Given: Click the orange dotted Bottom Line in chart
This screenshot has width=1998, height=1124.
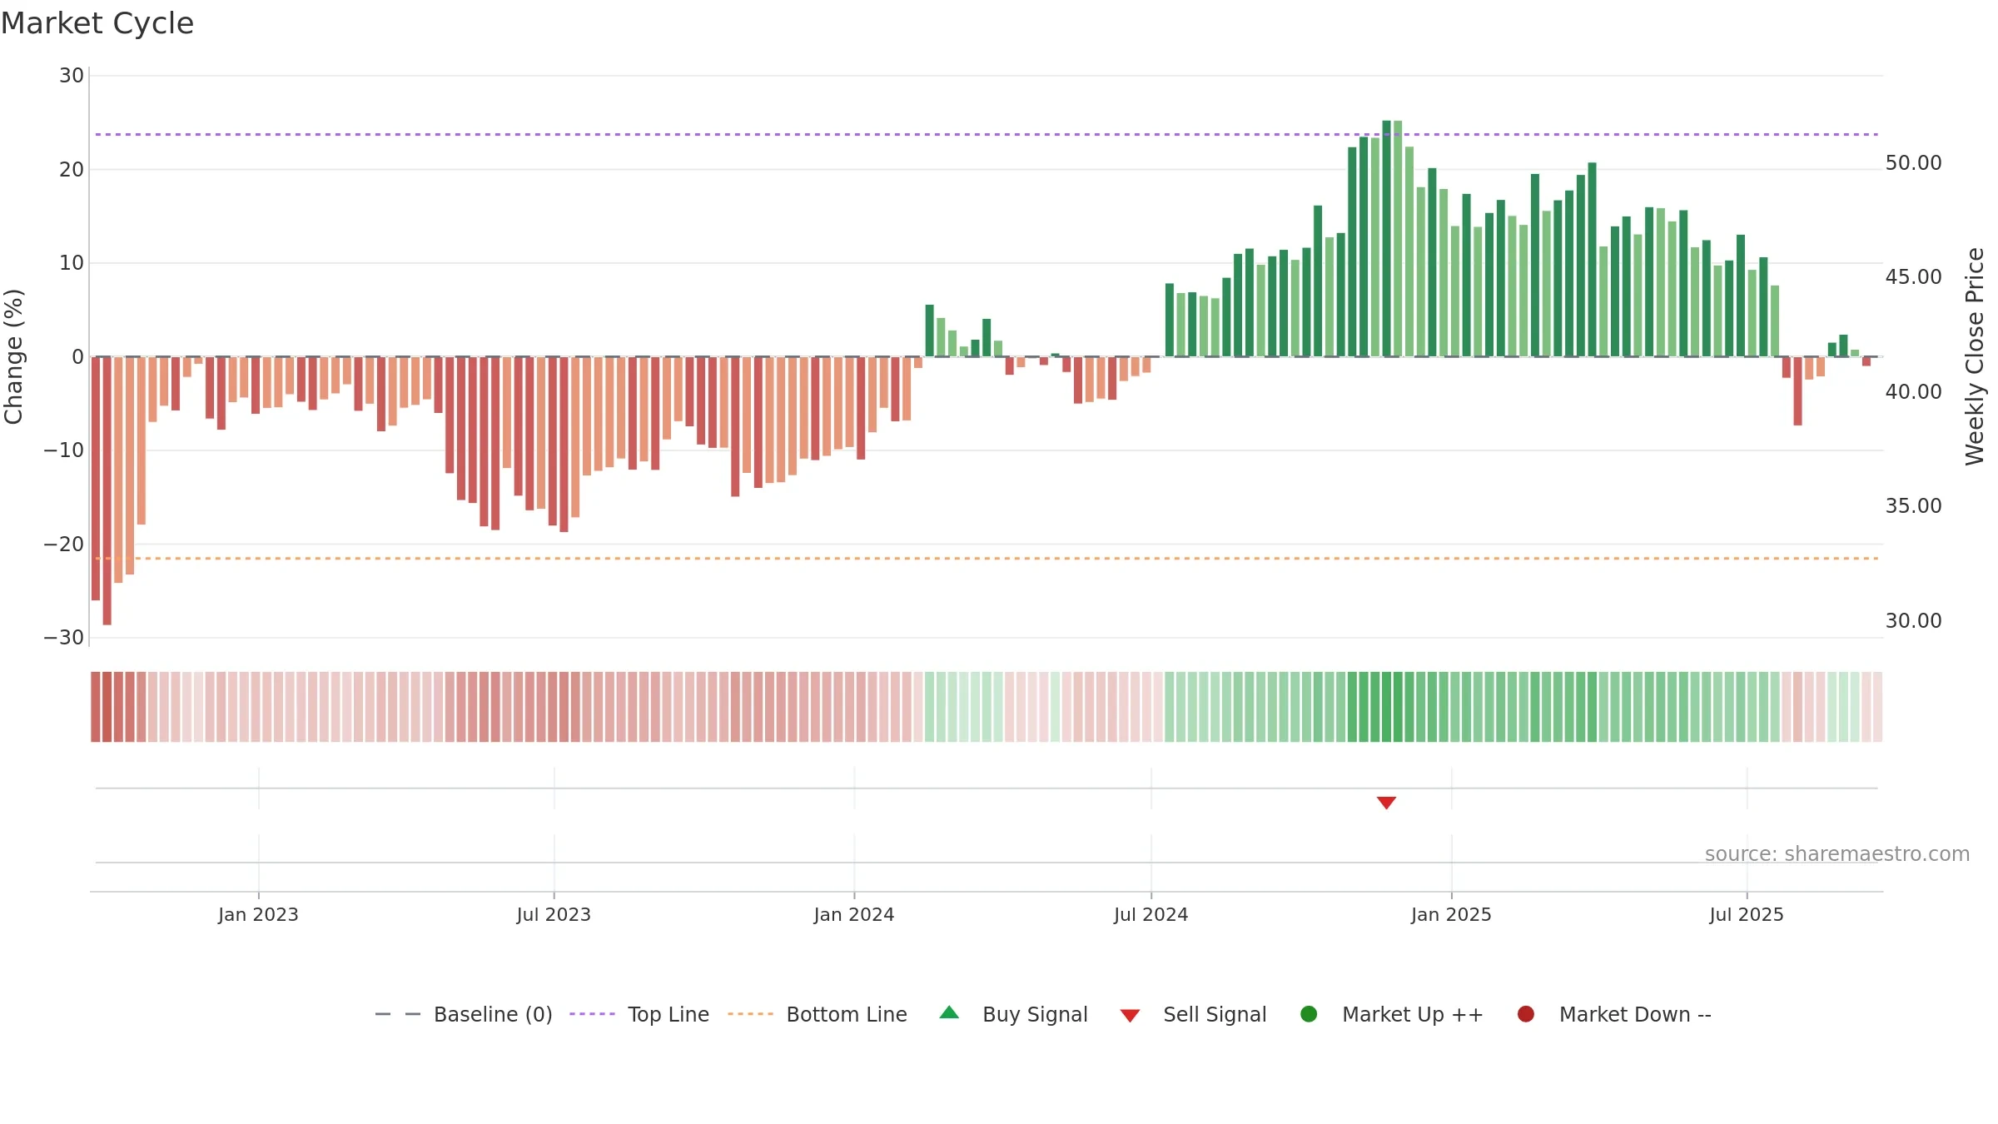Looking at the screenshot, I should coord(987,558).
